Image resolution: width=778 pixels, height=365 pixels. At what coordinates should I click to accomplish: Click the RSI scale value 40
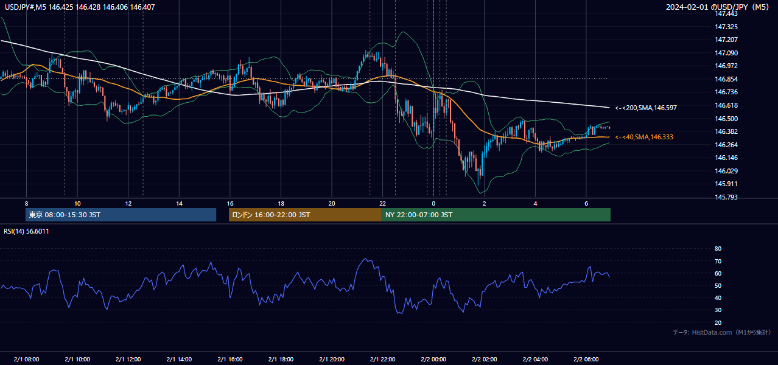click(718, 298)
